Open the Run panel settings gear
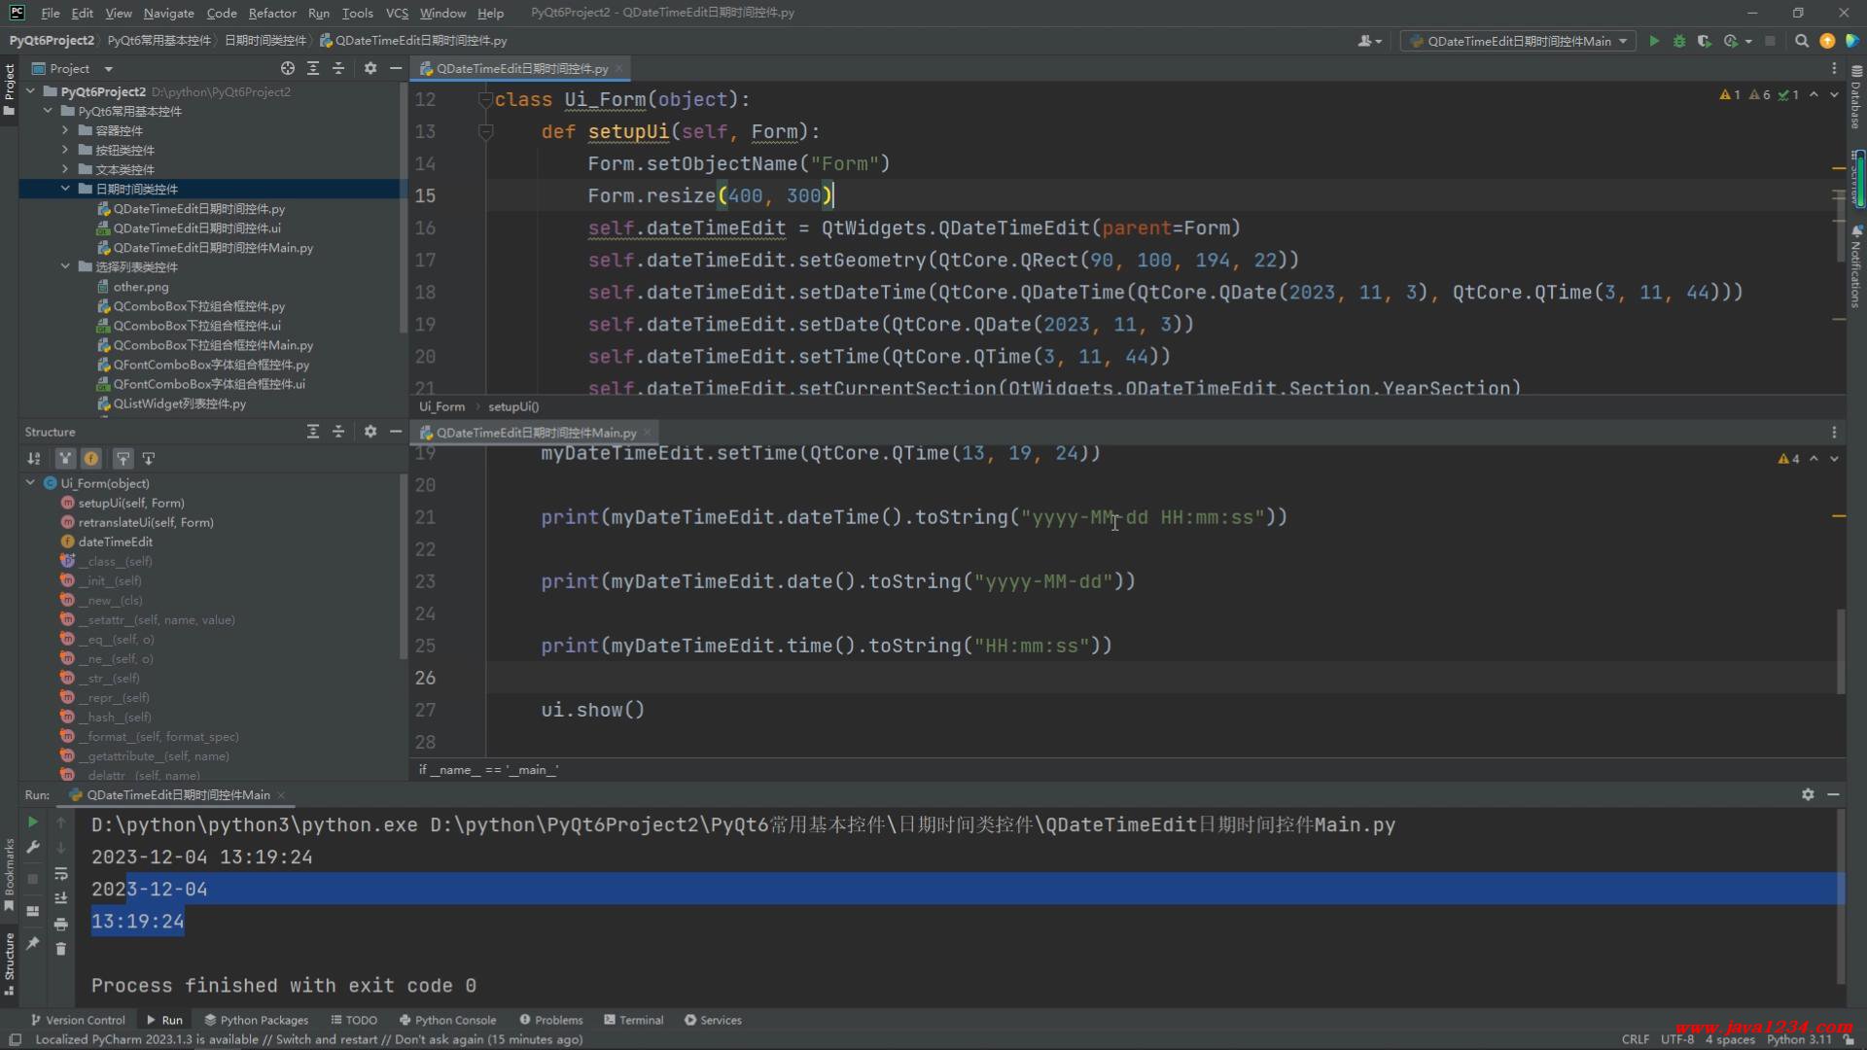This screenshot has height=1050, width=1867. pyautogui.click(x=1808, y=794)
